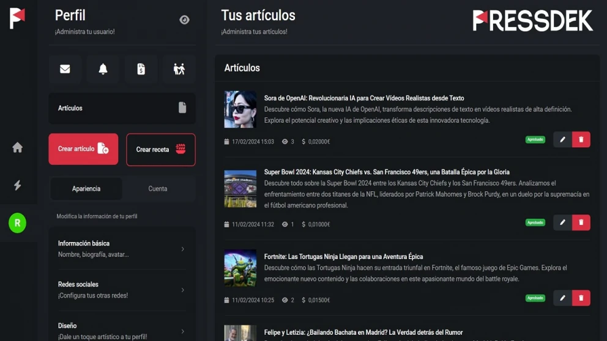Image resolution: width=607 pixels, height=341 pixels.
Task: Edit the Super Bowl 2024 article
Action: [x=562, y=222]
